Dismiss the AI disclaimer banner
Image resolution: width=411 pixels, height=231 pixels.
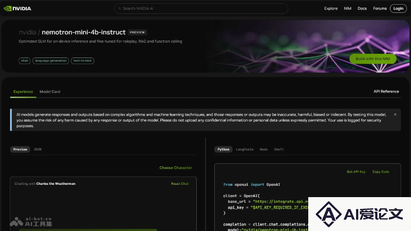point(395,114)
